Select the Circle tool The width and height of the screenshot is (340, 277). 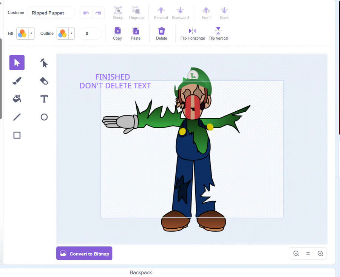[44, 117]
